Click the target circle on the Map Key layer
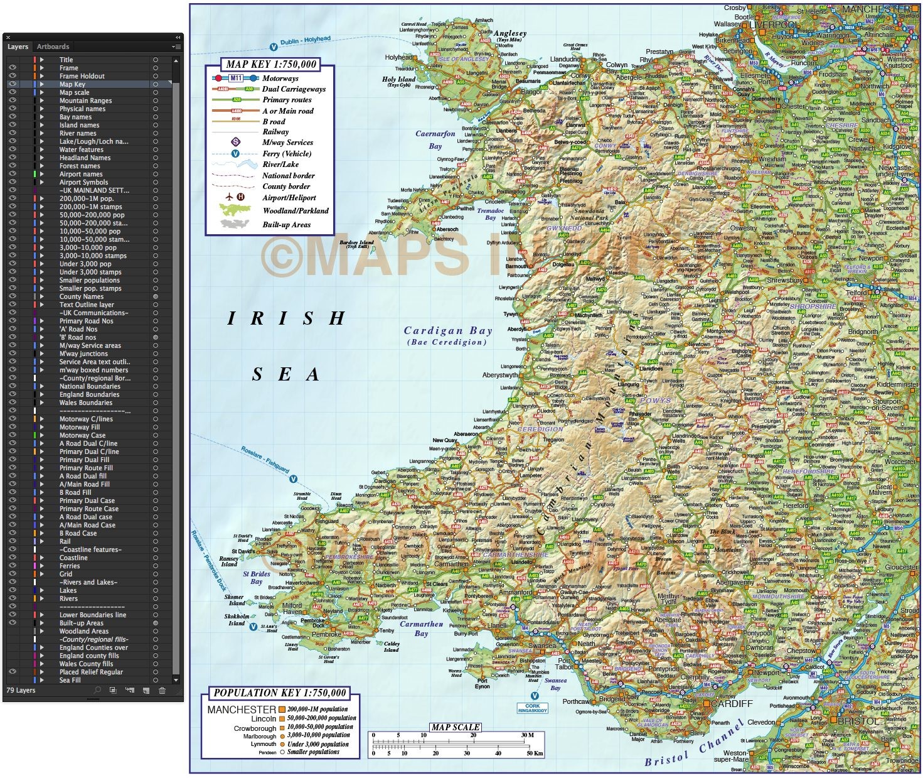923x778 pixels. click(x=155, y=84)
